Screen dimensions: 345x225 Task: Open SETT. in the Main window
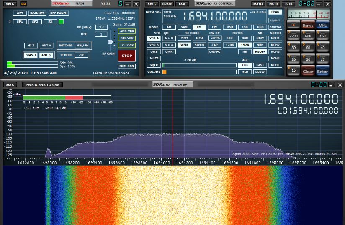(x=10, y=4)
